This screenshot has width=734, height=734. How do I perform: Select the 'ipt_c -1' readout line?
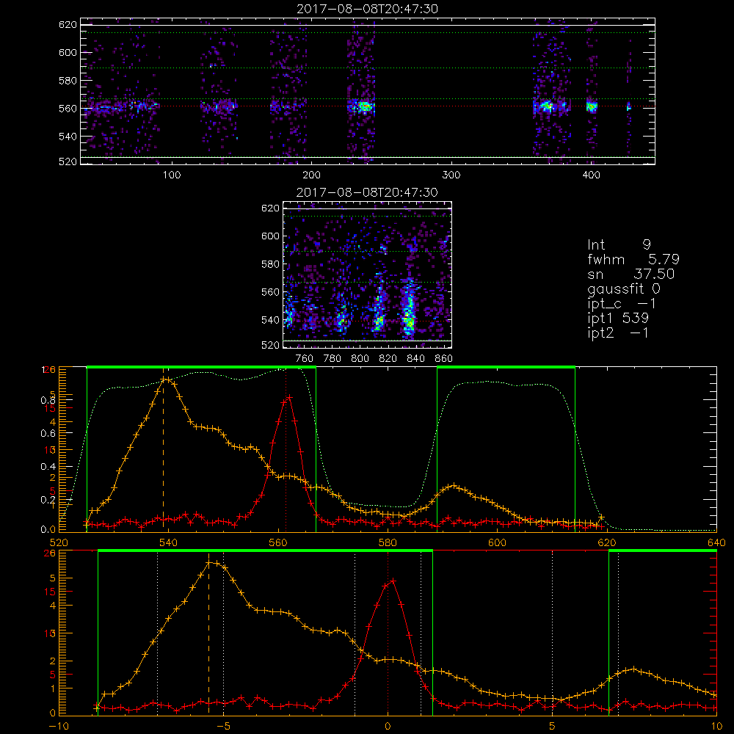tap(622, 304)
